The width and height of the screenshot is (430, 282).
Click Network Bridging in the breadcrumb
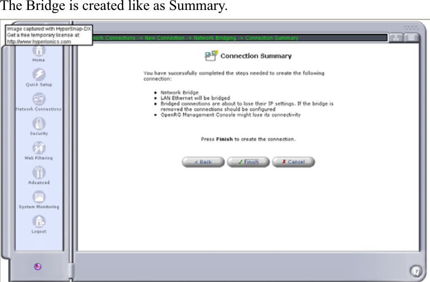215,38
